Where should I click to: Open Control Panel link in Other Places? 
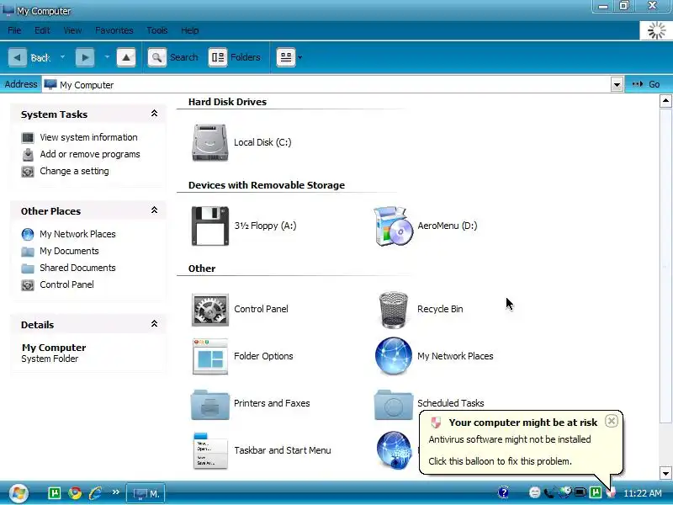tap(66, 284)
